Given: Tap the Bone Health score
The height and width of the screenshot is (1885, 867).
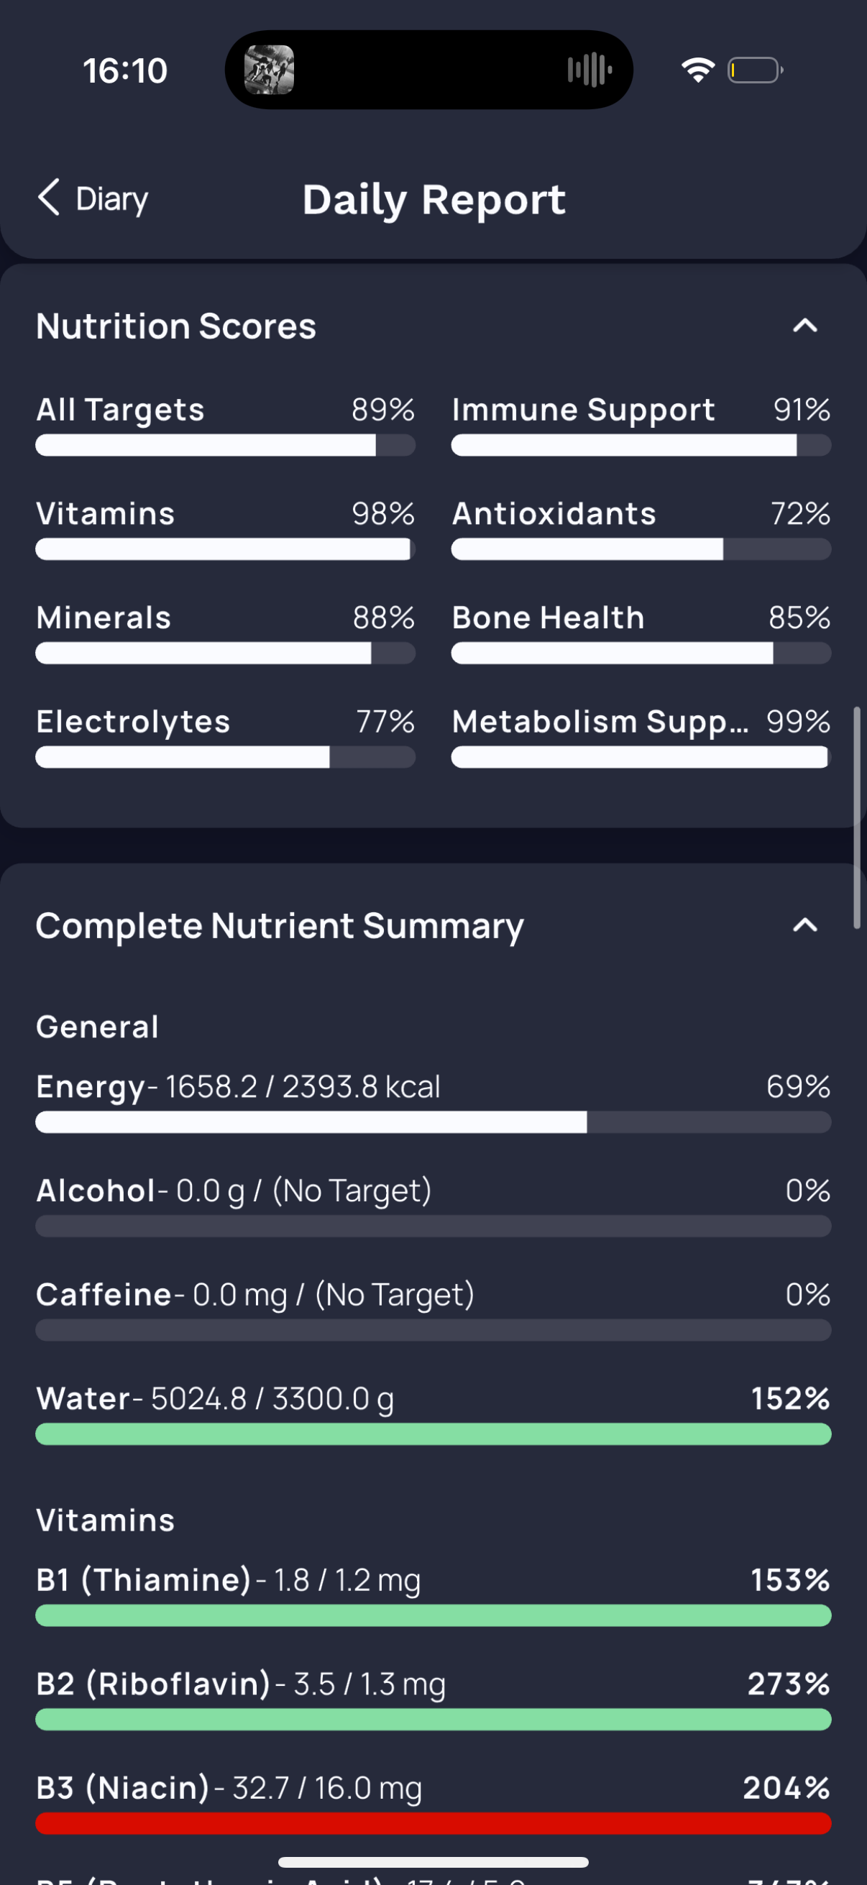Looking at the screenshot, I should point(641,632).
